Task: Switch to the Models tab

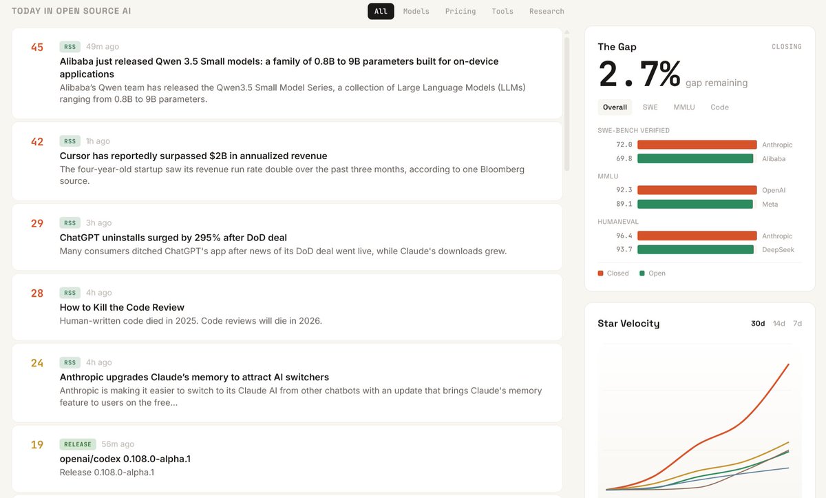Action: (x=416, y=11)
